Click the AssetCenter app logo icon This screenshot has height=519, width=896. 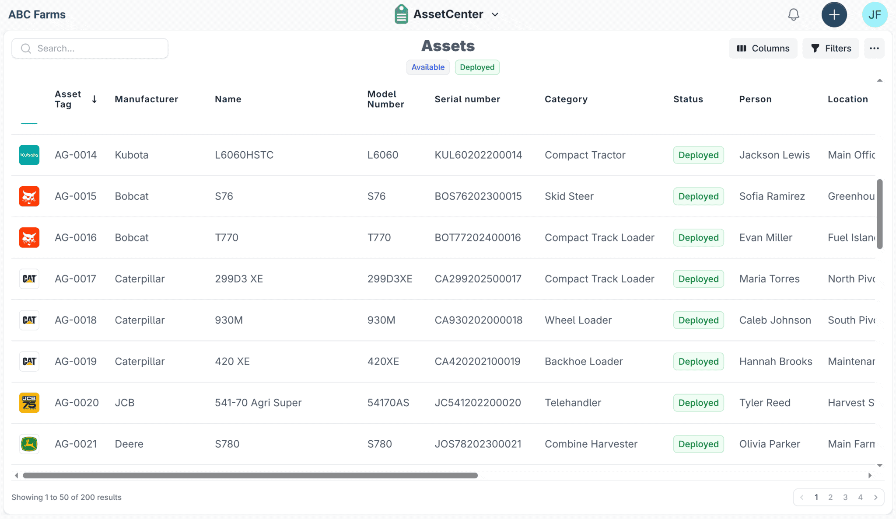(401, 14)
